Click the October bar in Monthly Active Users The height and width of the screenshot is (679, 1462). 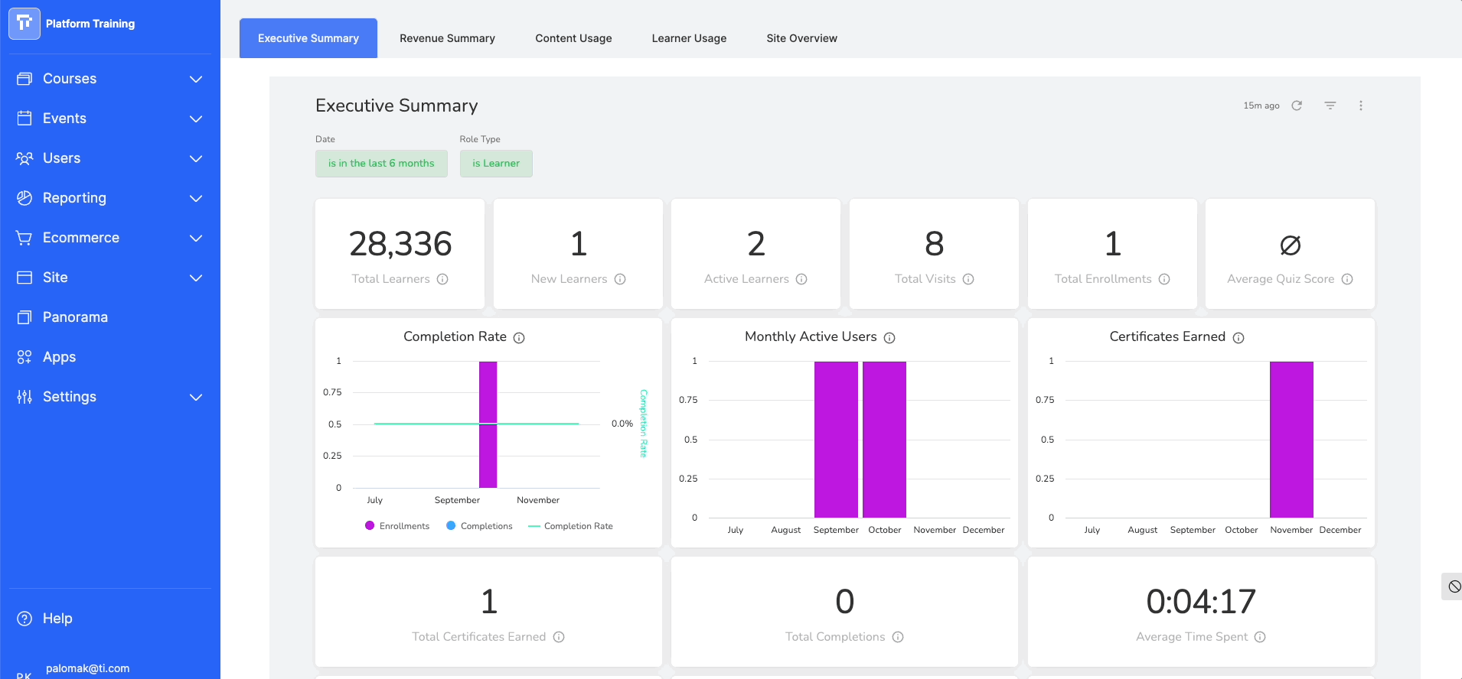[x=884, y=440]
